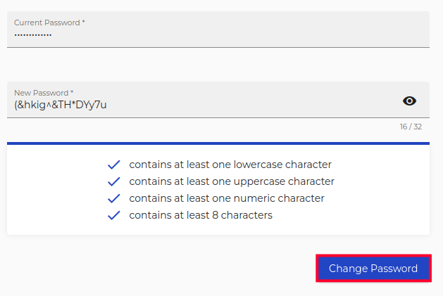Viewport: 443px width, 296px height.
Task: Select the 'contains at least one numeric character' text
Action: point(226,198)
